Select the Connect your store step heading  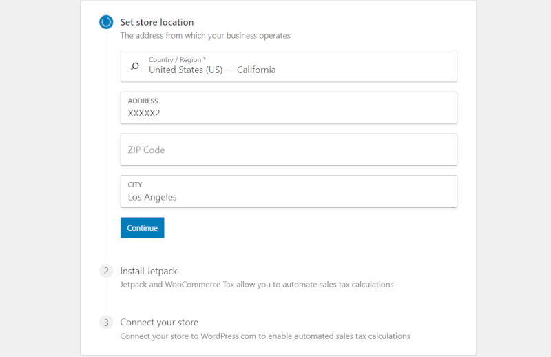pyautogui.click(x=159, y=323)
